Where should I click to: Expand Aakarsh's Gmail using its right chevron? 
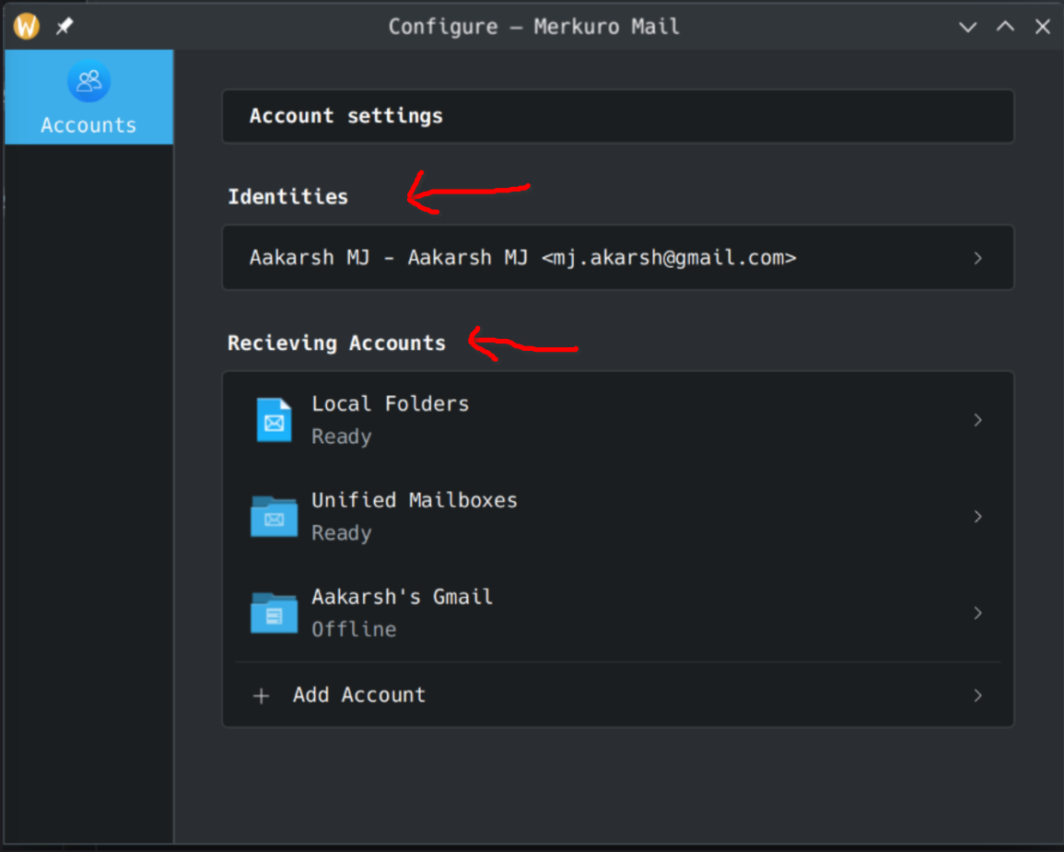click(977, 613)
